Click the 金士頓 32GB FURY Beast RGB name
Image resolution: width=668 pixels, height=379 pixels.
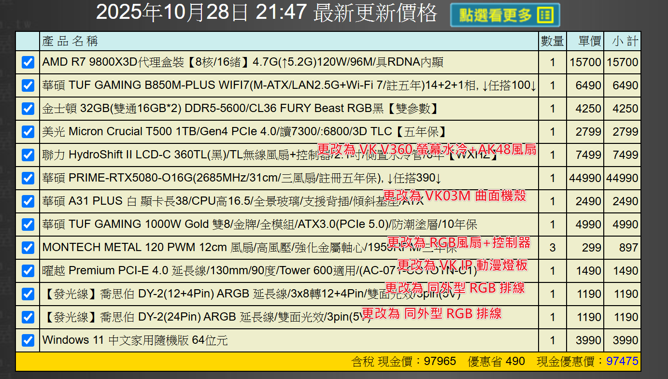tap(241, 109)
